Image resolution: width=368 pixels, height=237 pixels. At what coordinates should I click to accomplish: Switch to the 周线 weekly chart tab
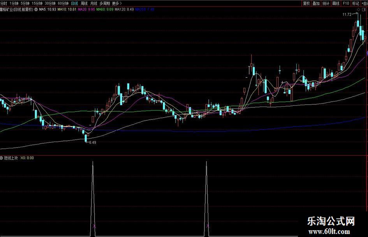84,3
